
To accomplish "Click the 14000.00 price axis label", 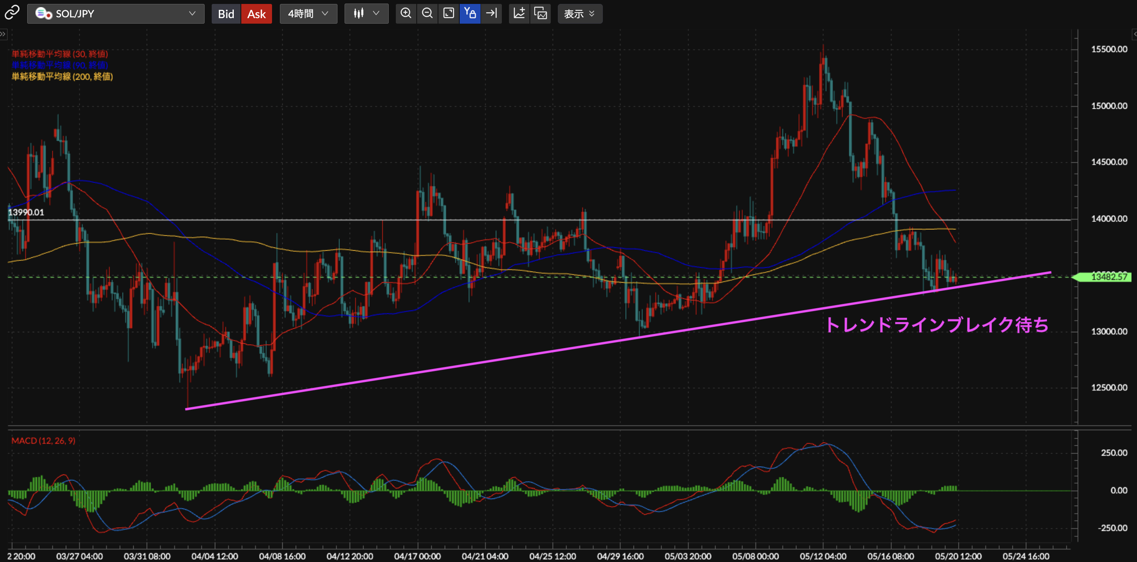I will pyautogui.click(x=1109, y=219).
